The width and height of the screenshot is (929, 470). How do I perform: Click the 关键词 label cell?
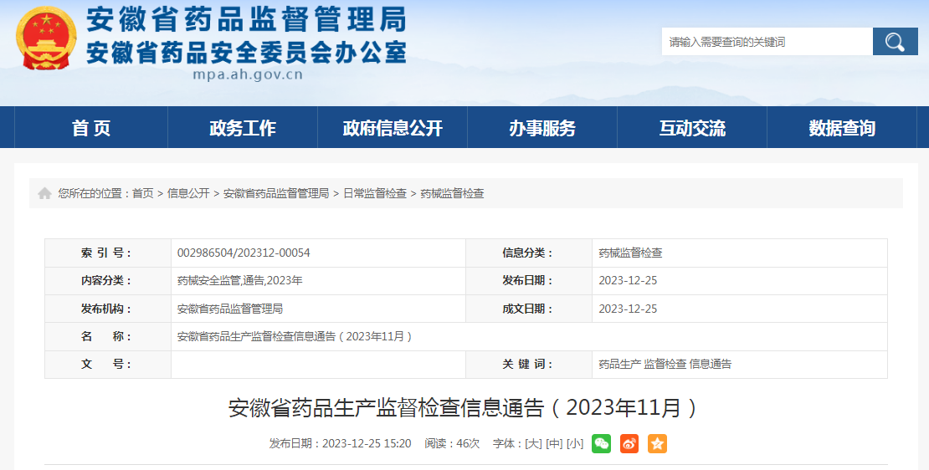528,364
